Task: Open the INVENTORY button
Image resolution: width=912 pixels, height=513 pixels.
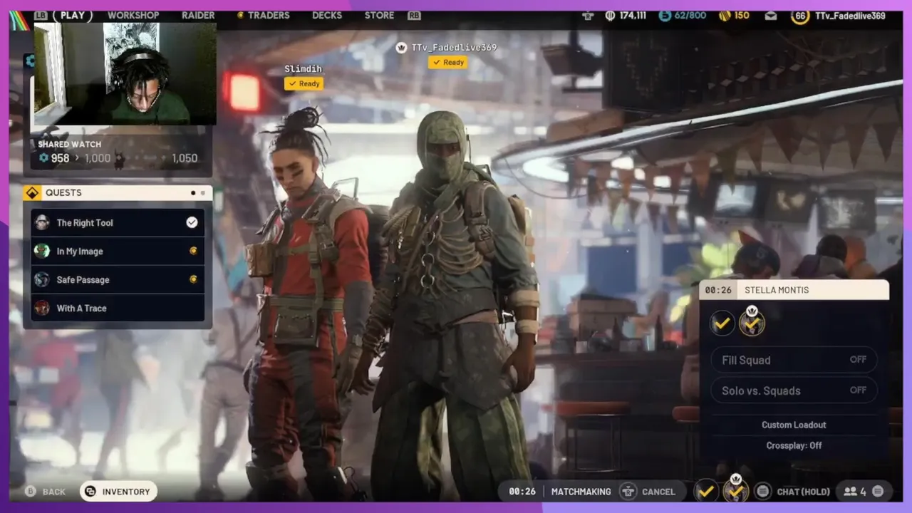Action: (x=118, y=492)
